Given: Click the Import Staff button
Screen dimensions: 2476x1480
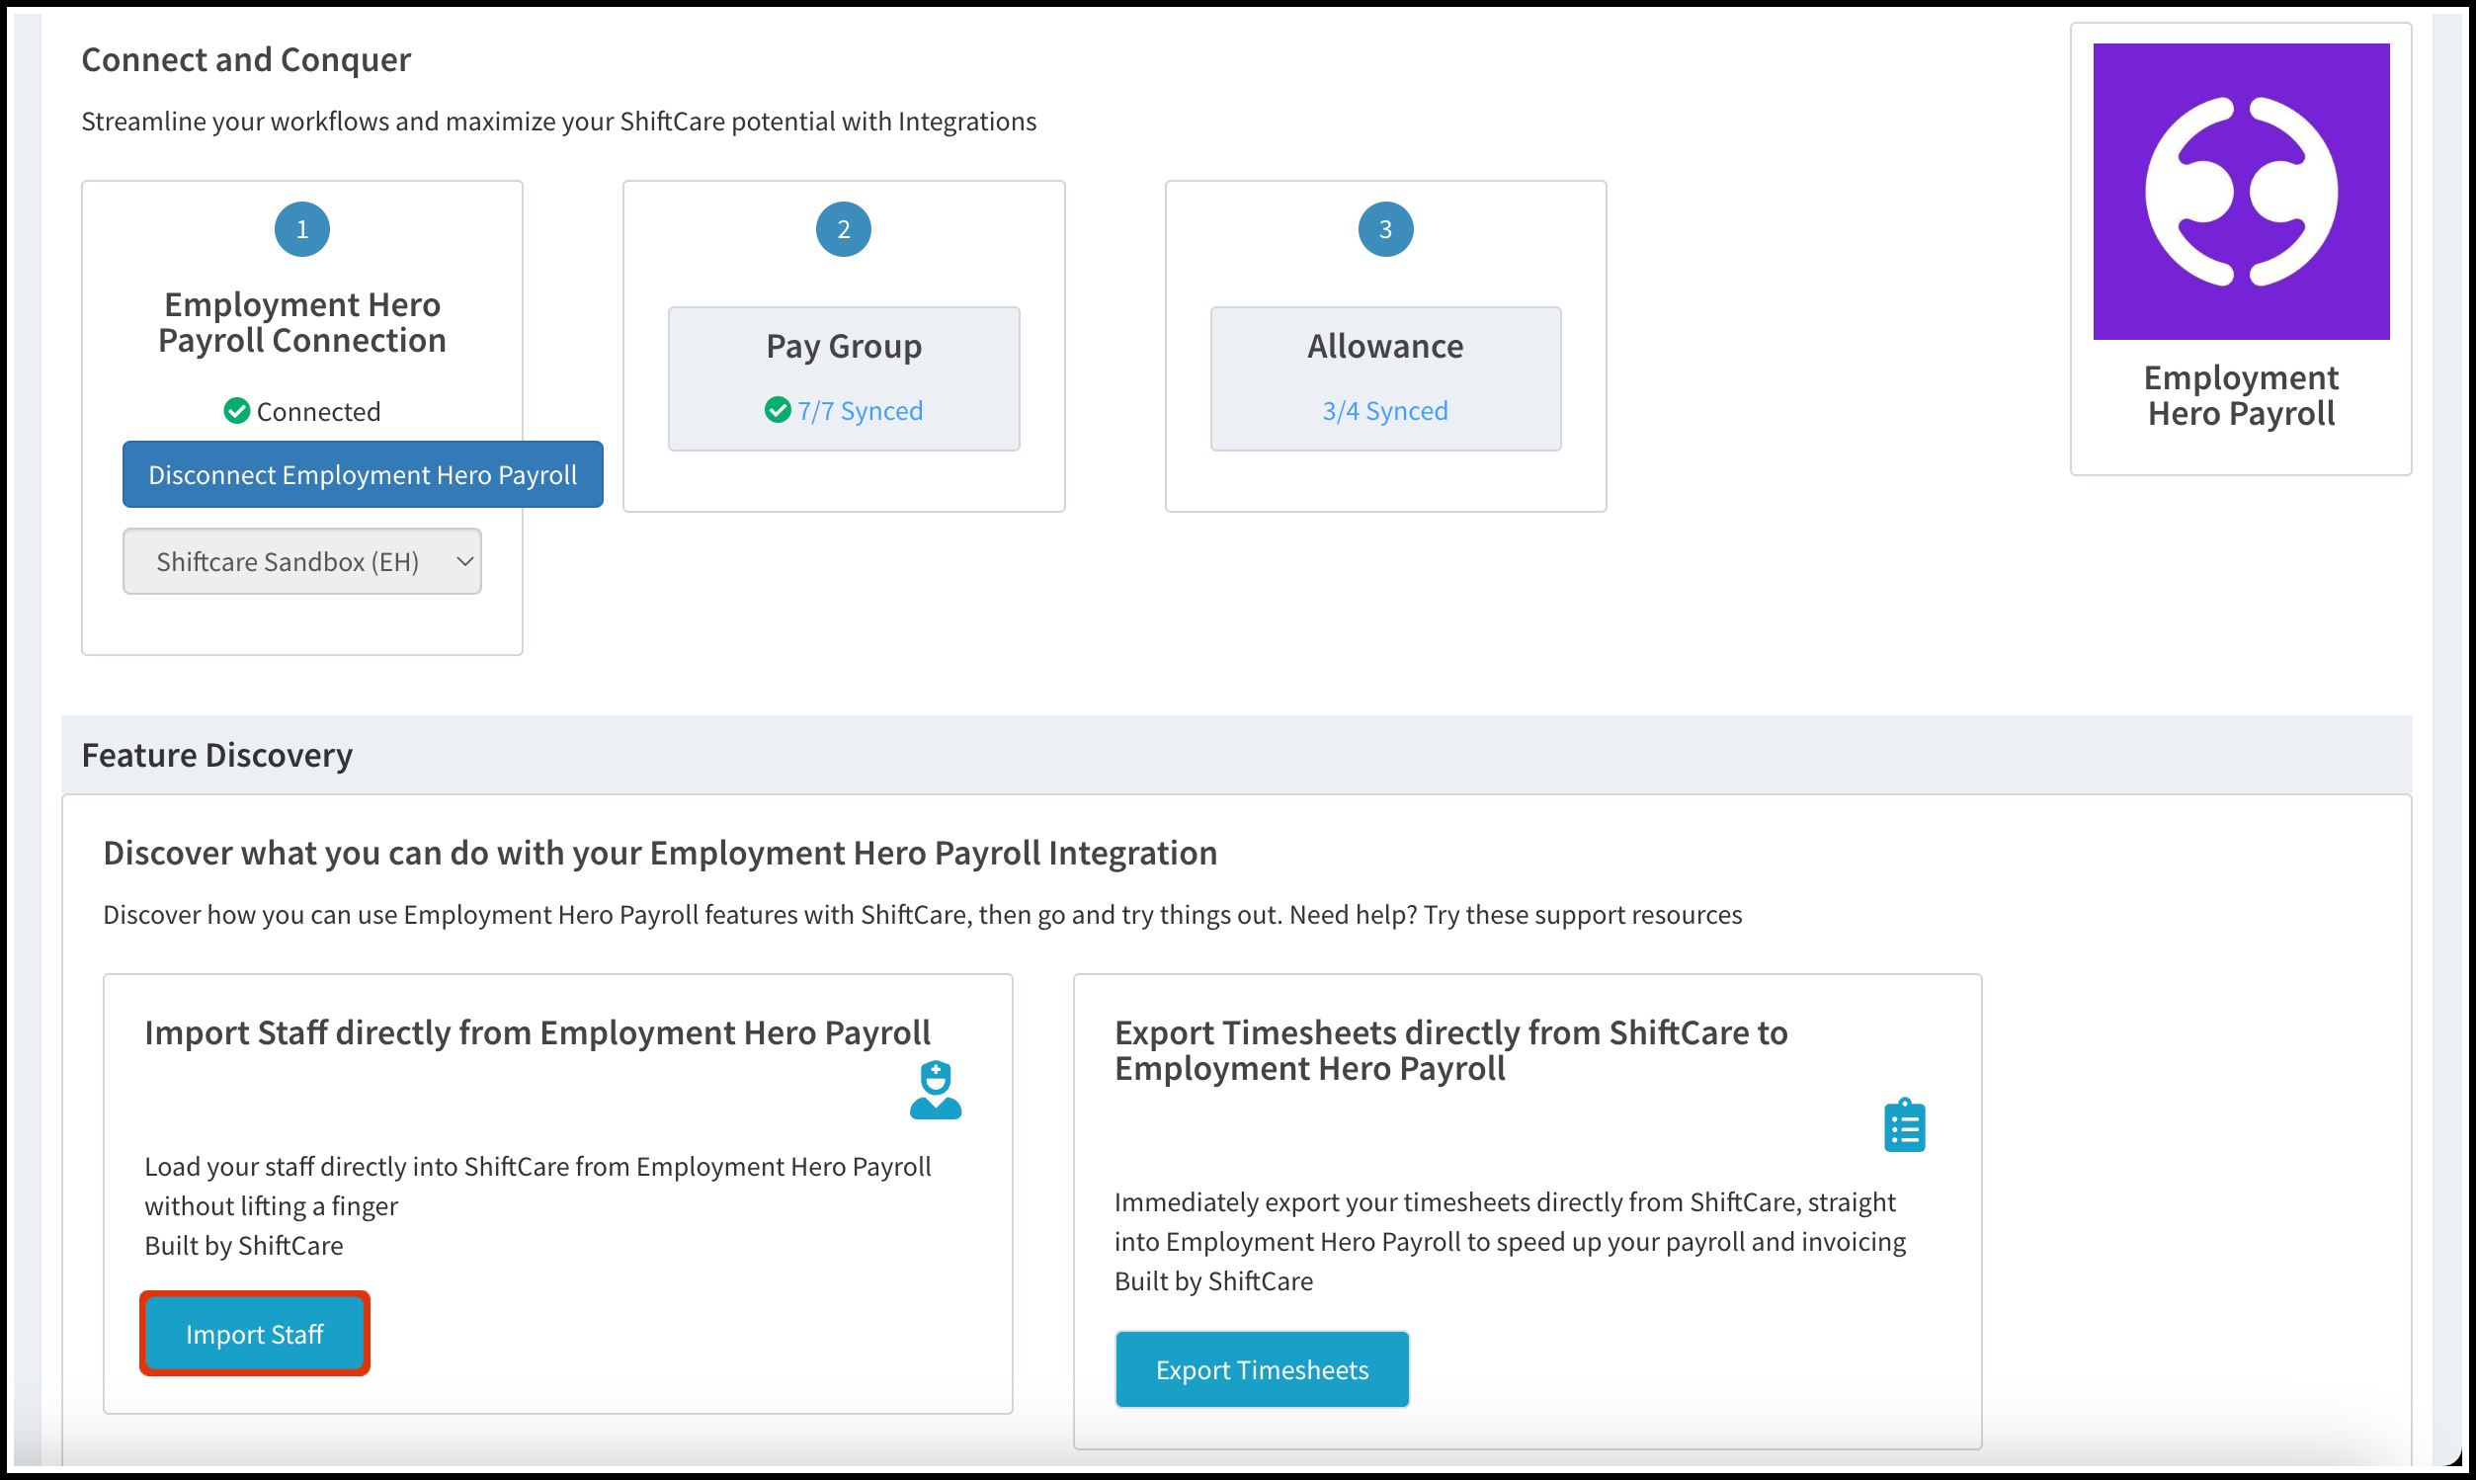Looking at the screenshot, I should point(255,1334).
